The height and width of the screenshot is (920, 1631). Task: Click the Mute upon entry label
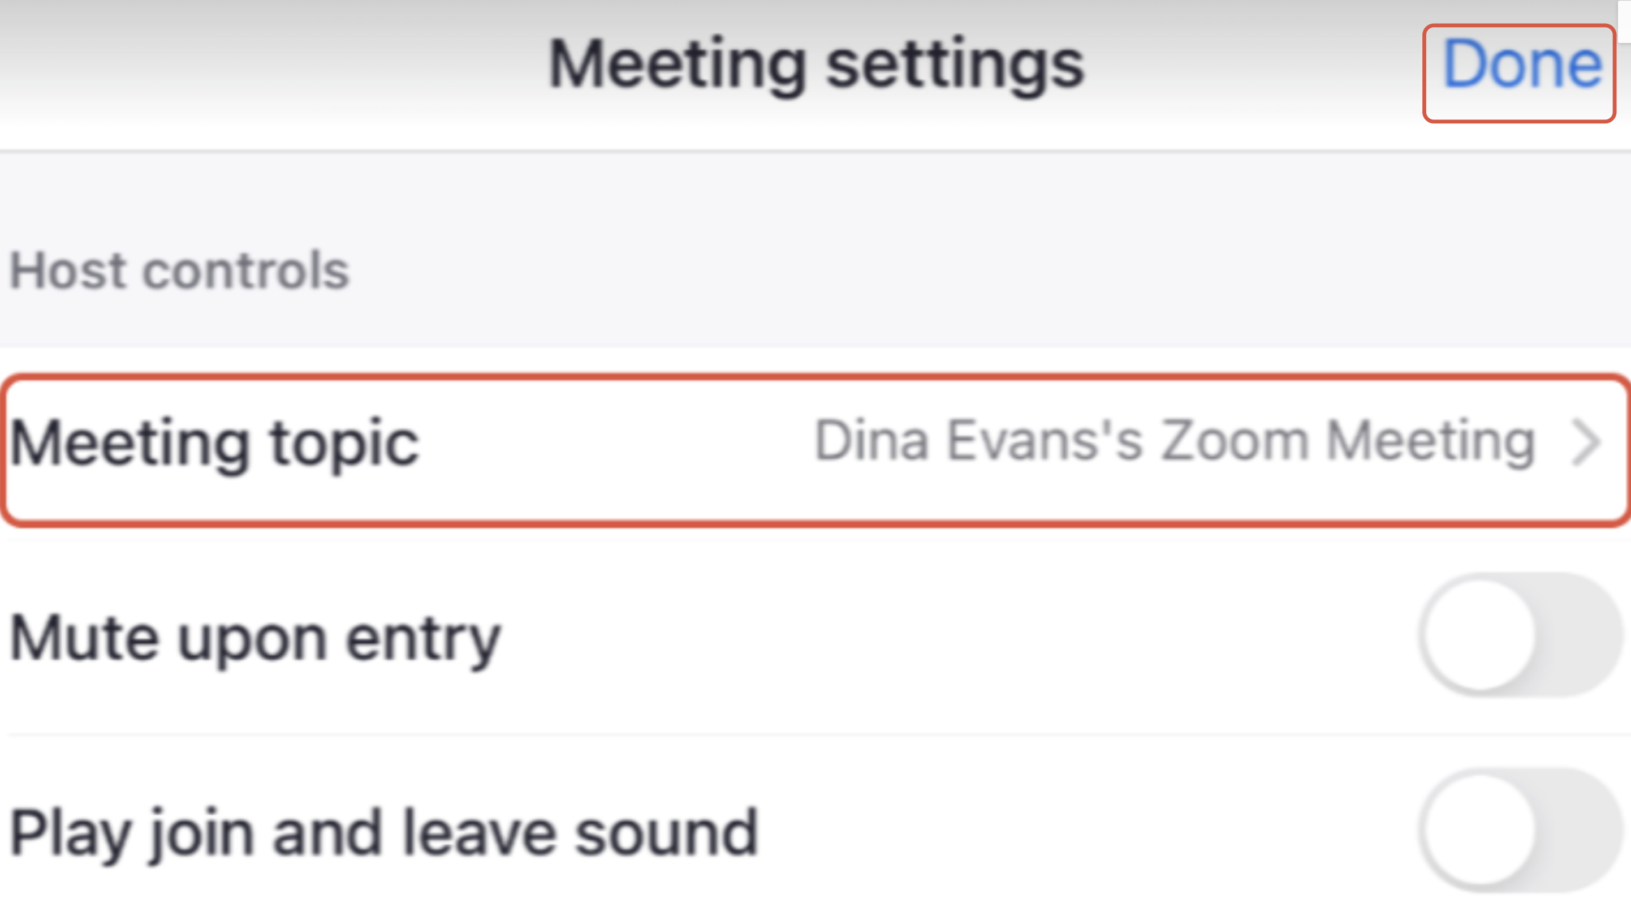pyautogui.click(x=255, y=639)
